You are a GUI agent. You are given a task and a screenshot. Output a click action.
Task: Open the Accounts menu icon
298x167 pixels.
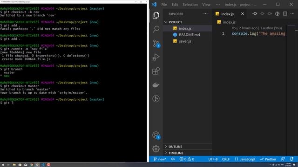pos(156,135)
